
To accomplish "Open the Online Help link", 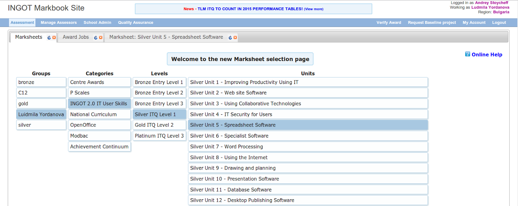I will tap(487, 55).
